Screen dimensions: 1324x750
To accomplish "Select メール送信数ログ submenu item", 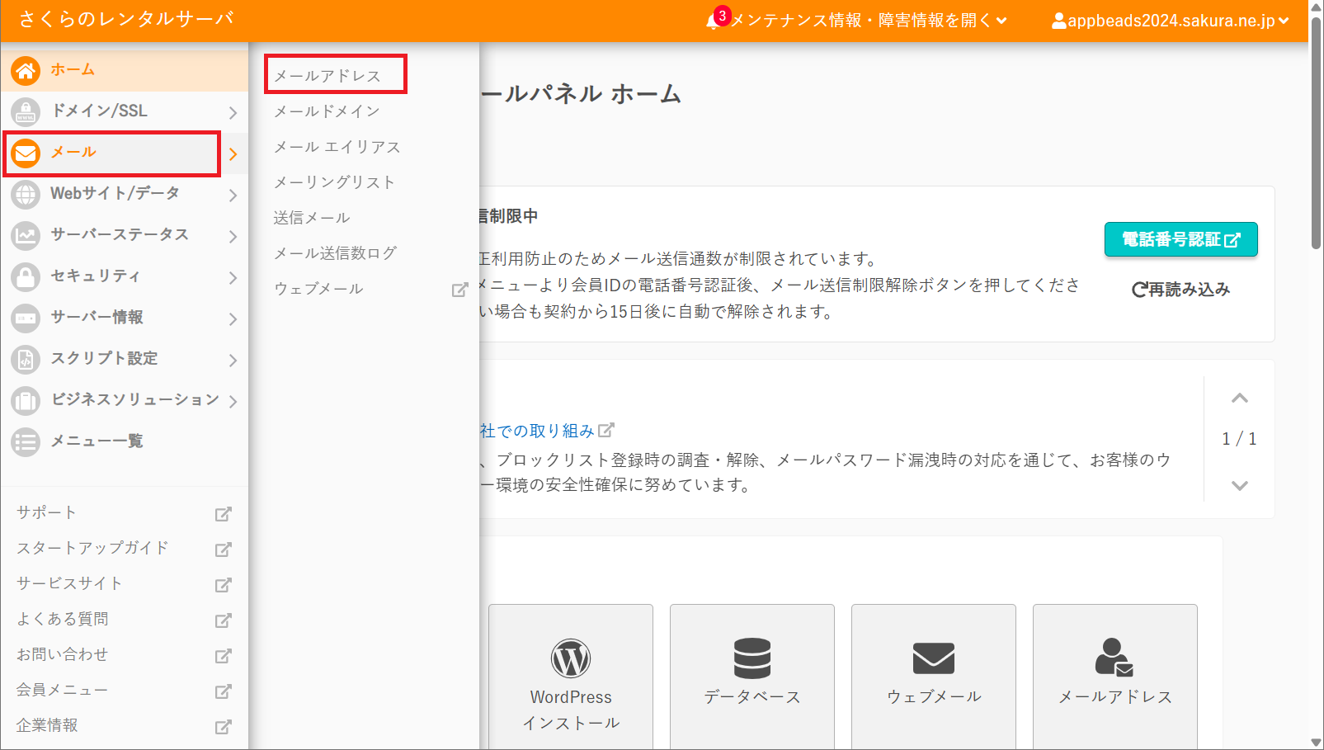I will click(x=335, y=253).
